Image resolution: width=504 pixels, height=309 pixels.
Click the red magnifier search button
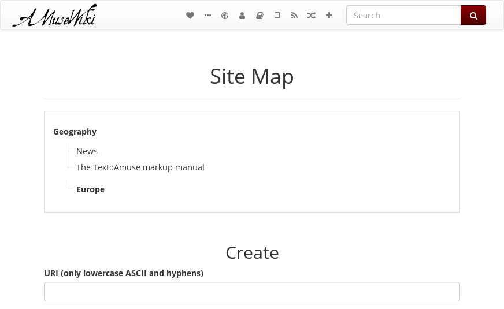[473, 15]
